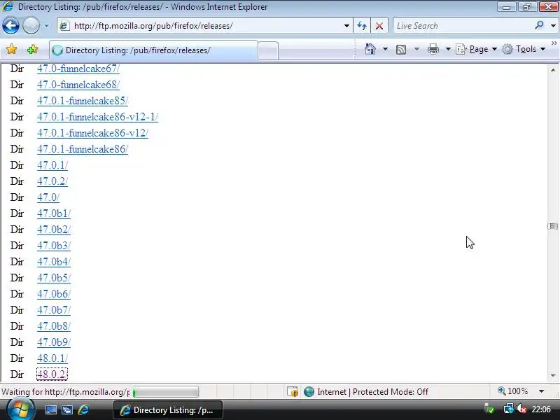The height and width of the screenshot is (420, 560).
Task: Select the Directory Listing taskbar button
Action: [168, 409]
